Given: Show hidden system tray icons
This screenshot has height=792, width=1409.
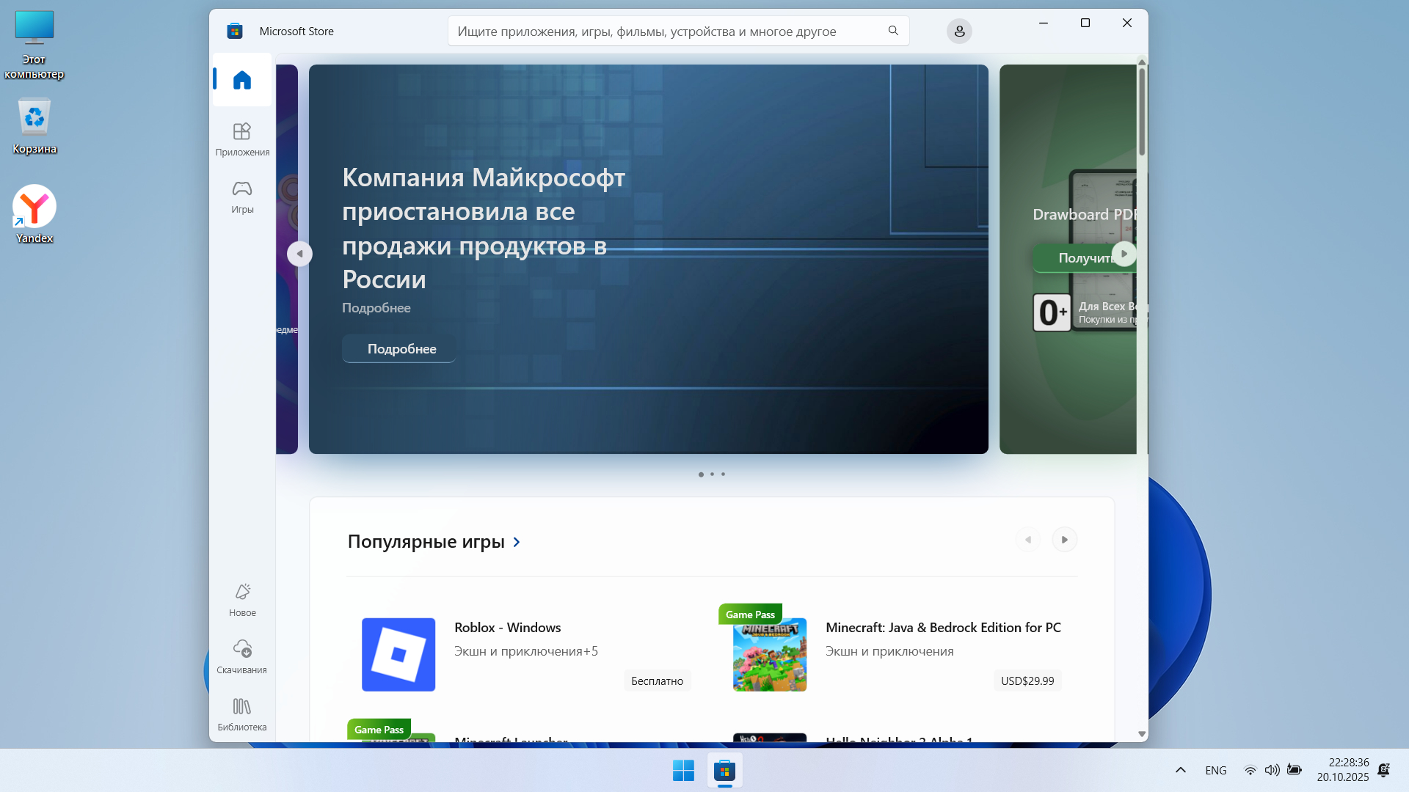Looking at the screenshot, I should (1180, 770).
